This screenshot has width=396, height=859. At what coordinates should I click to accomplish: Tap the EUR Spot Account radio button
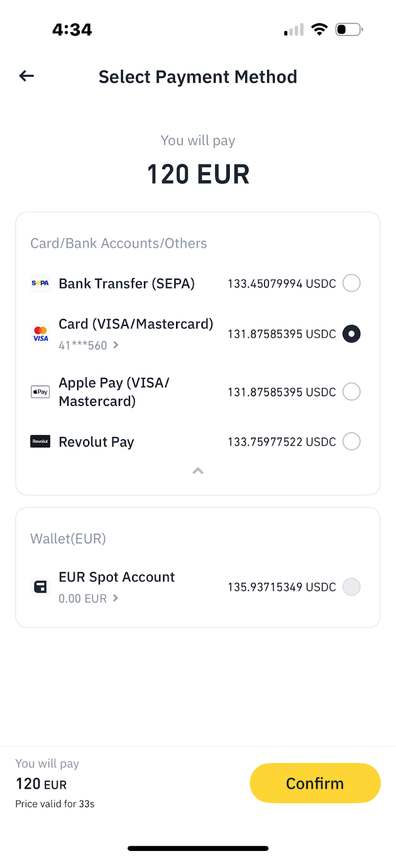click(x=351, y=587)
